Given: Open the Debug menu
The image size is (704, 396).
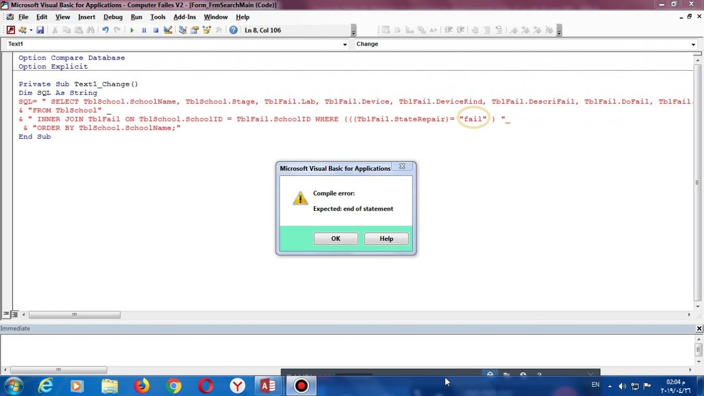Looking at the screenshot, I should pos(113,17).
